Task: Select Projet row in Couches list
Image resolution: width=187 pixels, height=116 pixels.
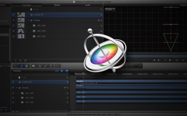Action: pyautogui.click(x=57, y=9)
